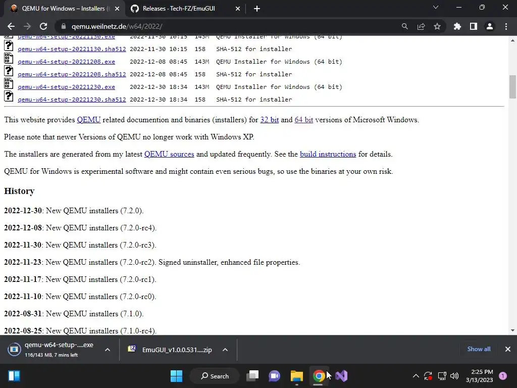Open the 64 bit versions link
The width and height of the screenshot is (517, 388).
click(303, 120)
